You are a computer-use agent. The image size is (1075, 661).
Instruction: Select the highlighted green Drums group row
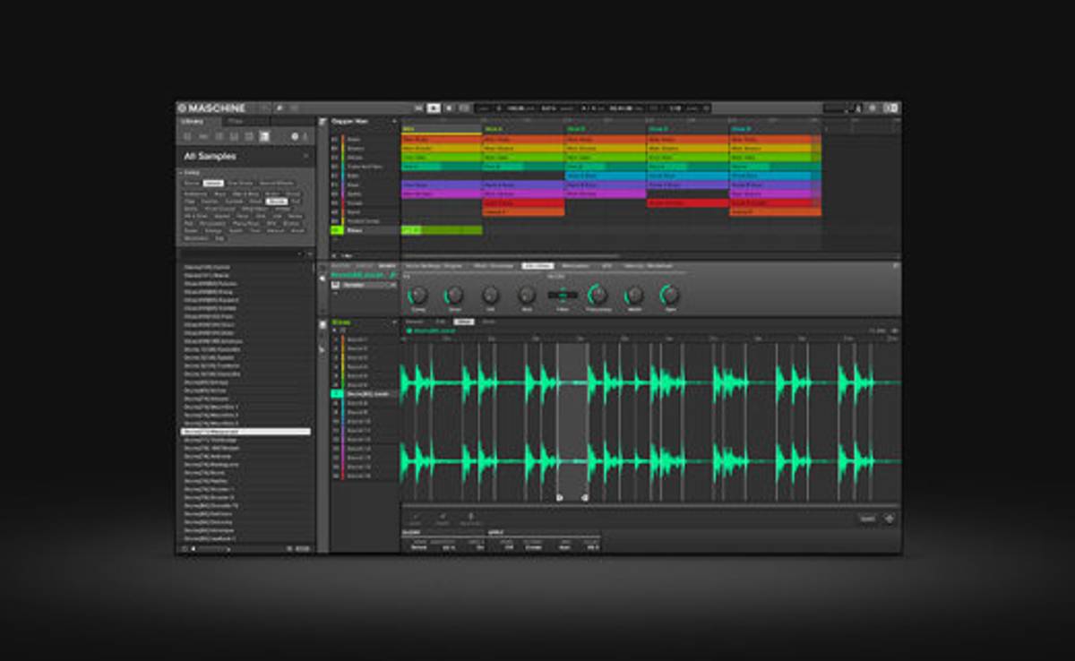(x=365, y=230)
